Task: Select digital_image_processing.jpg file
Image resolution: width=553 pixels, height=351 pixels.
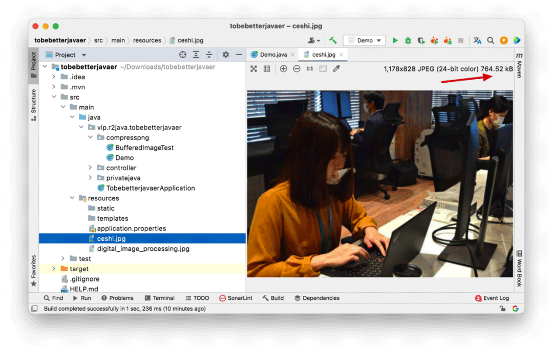Action: (x=143, y=248)
